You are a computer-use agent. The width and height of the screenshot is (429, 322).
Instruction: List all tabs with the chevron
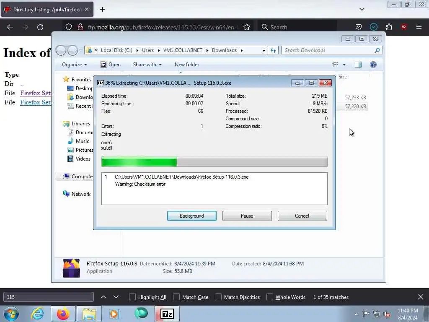pos(362,9)
